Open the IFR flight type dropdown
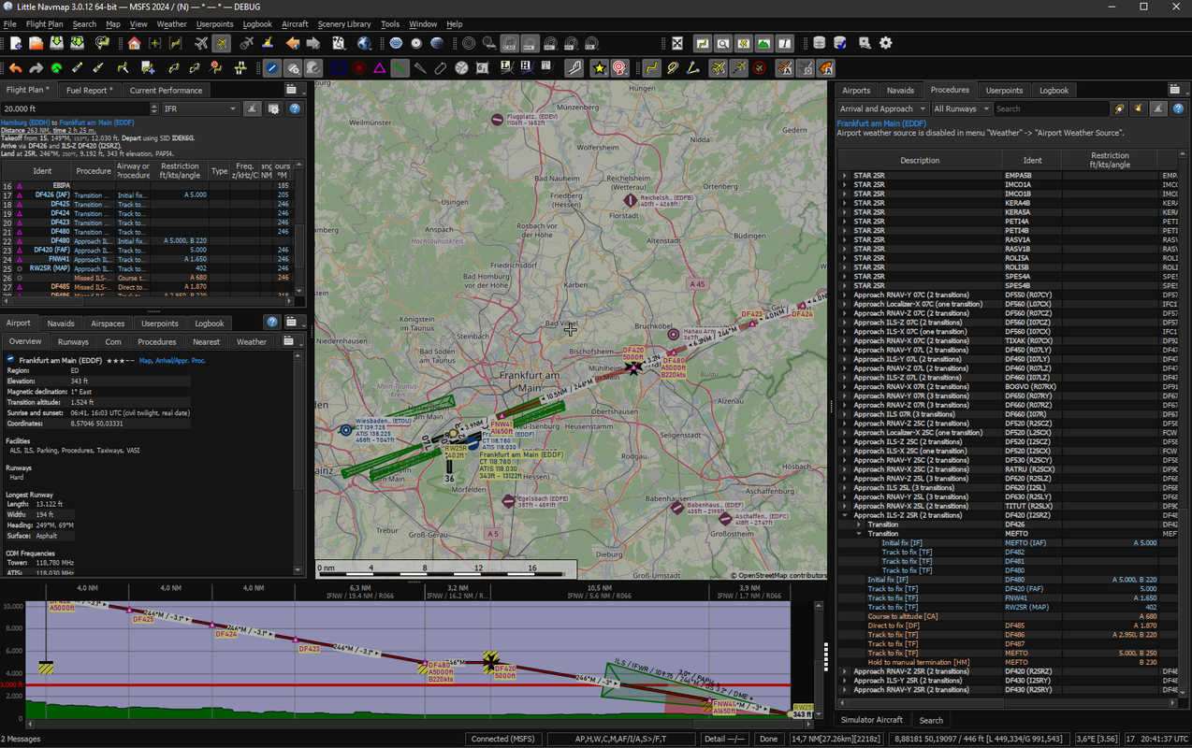Image resolution: width=1192 pixels, height=748 pixels. click(200, 108)
